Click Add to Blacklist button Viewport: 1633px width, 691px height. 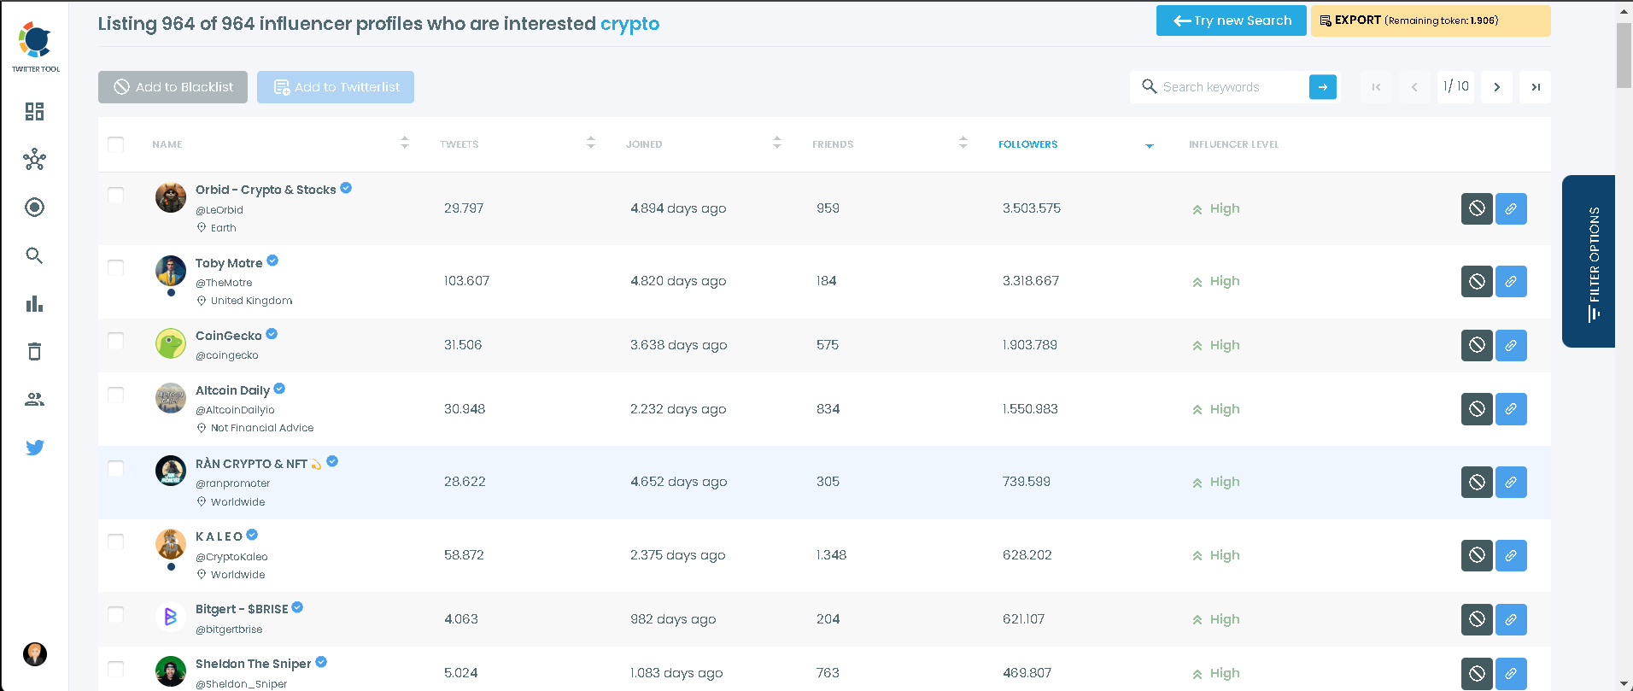pyautogui.click(x=173, y=87)
